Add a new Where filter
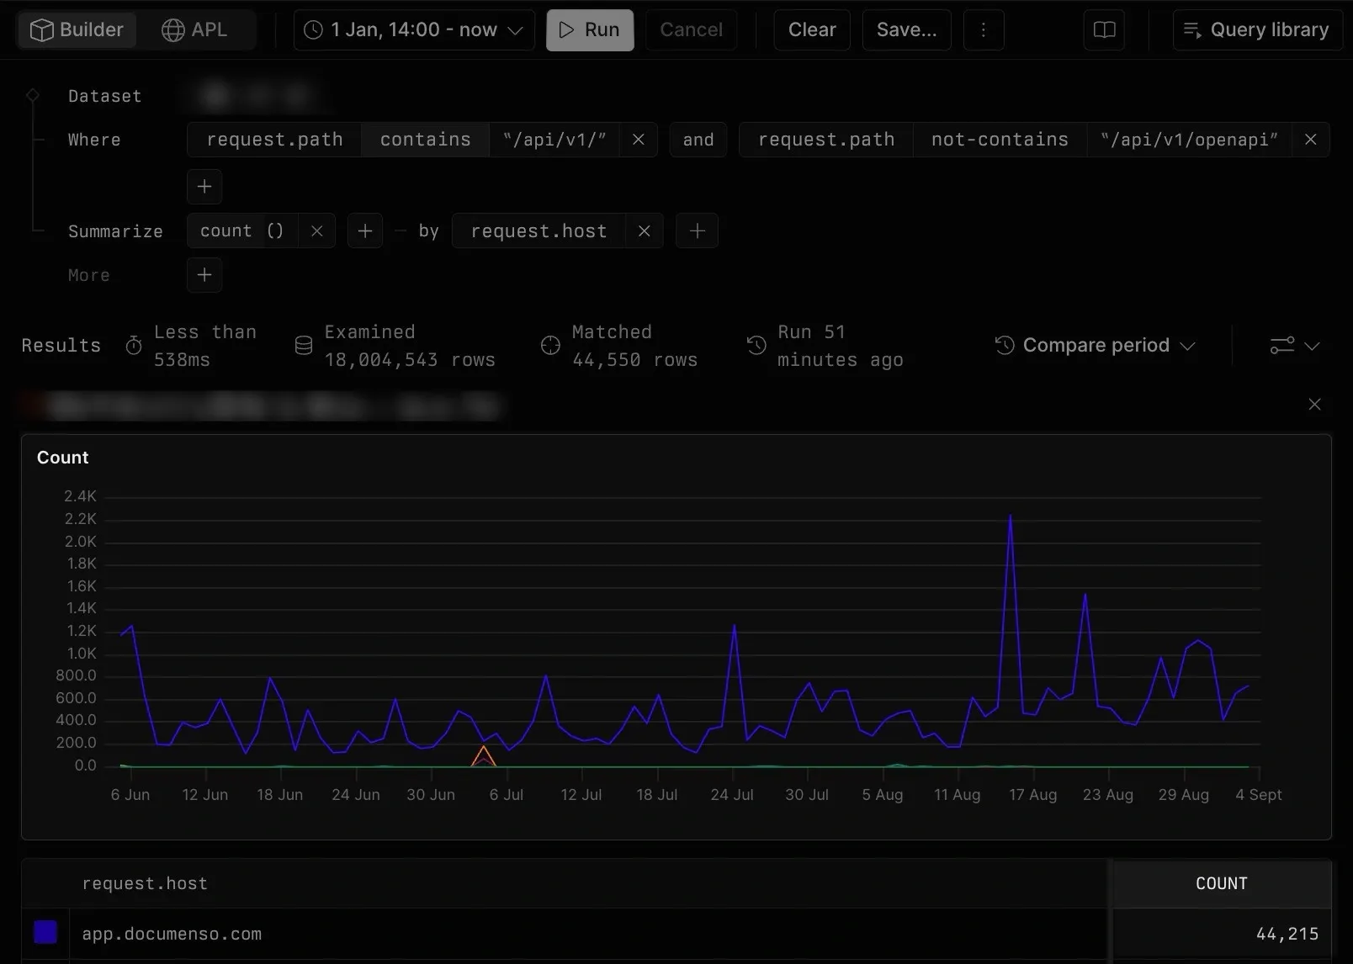The image size is (1353, 964). point(204,186)
